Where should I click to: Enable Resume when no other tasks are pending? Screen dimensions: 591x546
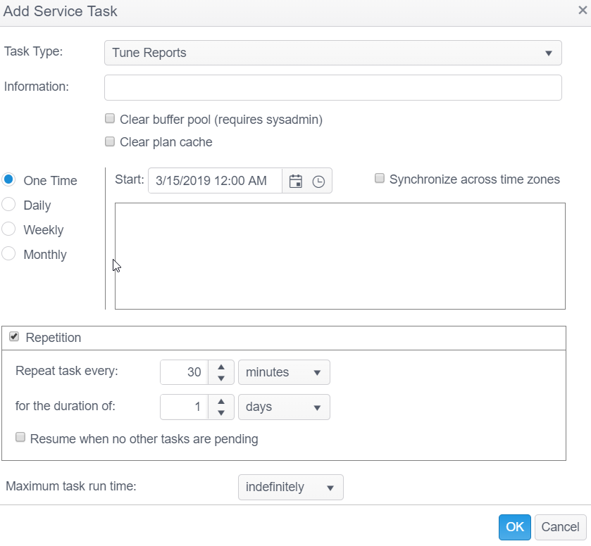point(20,438)
